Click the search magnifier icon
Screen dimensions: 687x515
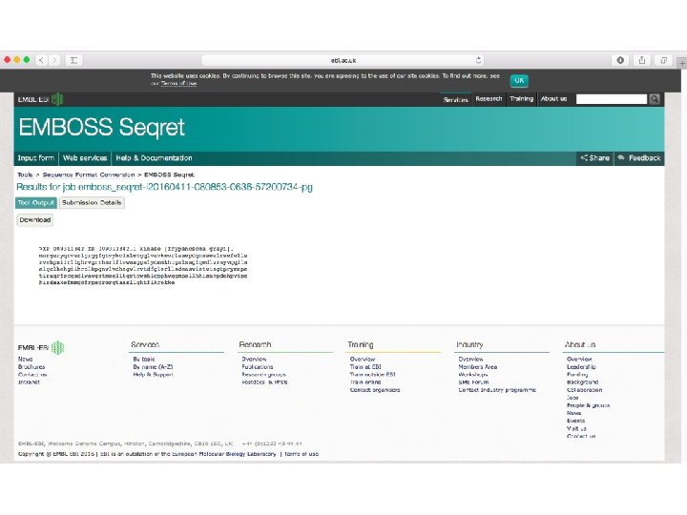pyautogui.click(x=655, y=99)
